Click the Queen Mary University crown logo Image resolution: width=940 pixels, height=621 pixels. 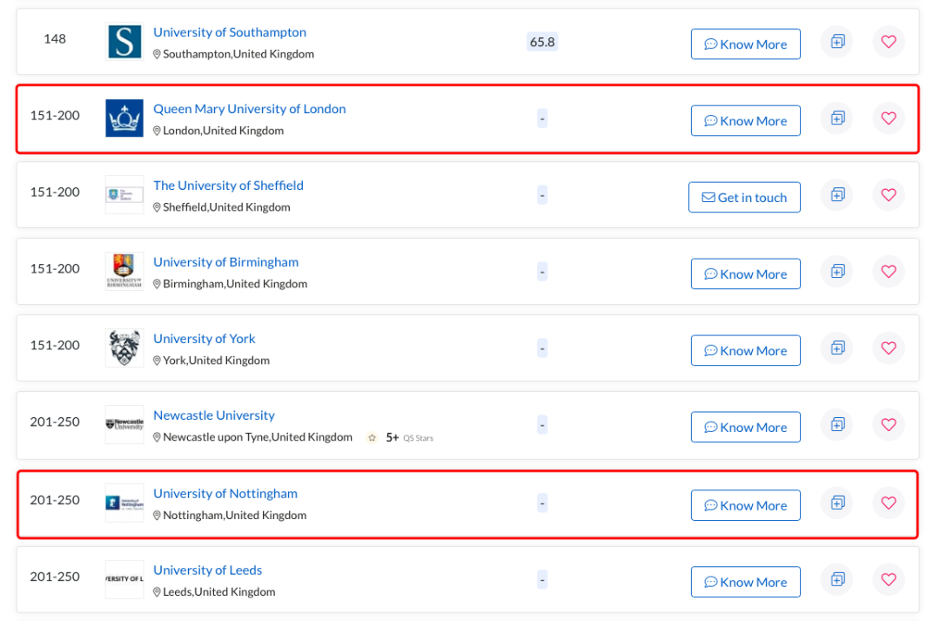pos(124,118)
